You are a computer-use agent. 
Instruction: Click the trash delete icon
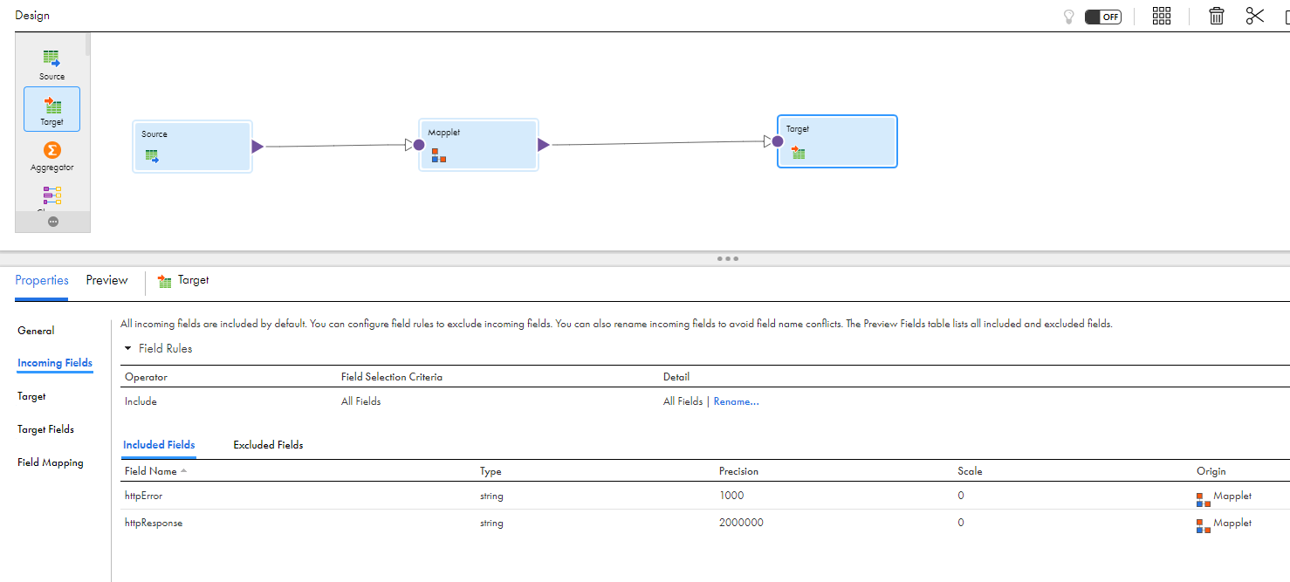click(1216, 16)
